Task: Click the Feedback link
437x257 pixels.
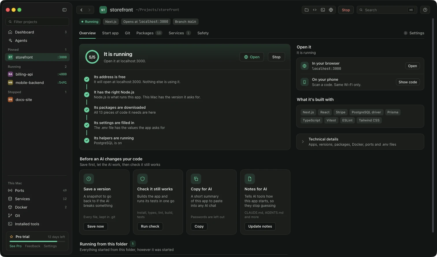Action: [x=33, y=246]
